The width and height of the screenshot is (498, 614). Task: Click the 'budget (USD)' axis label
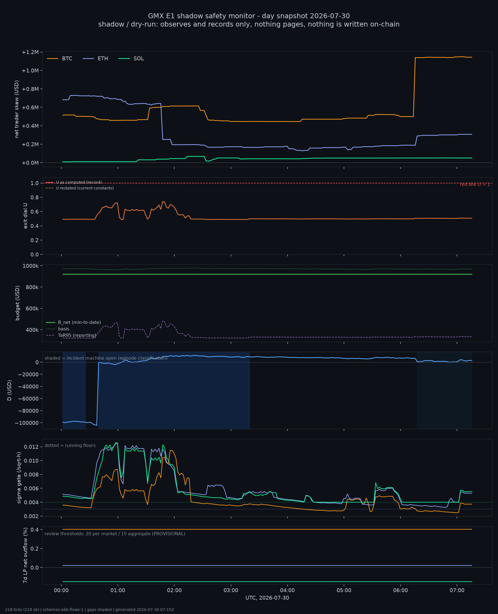click(x=17, y=303)
